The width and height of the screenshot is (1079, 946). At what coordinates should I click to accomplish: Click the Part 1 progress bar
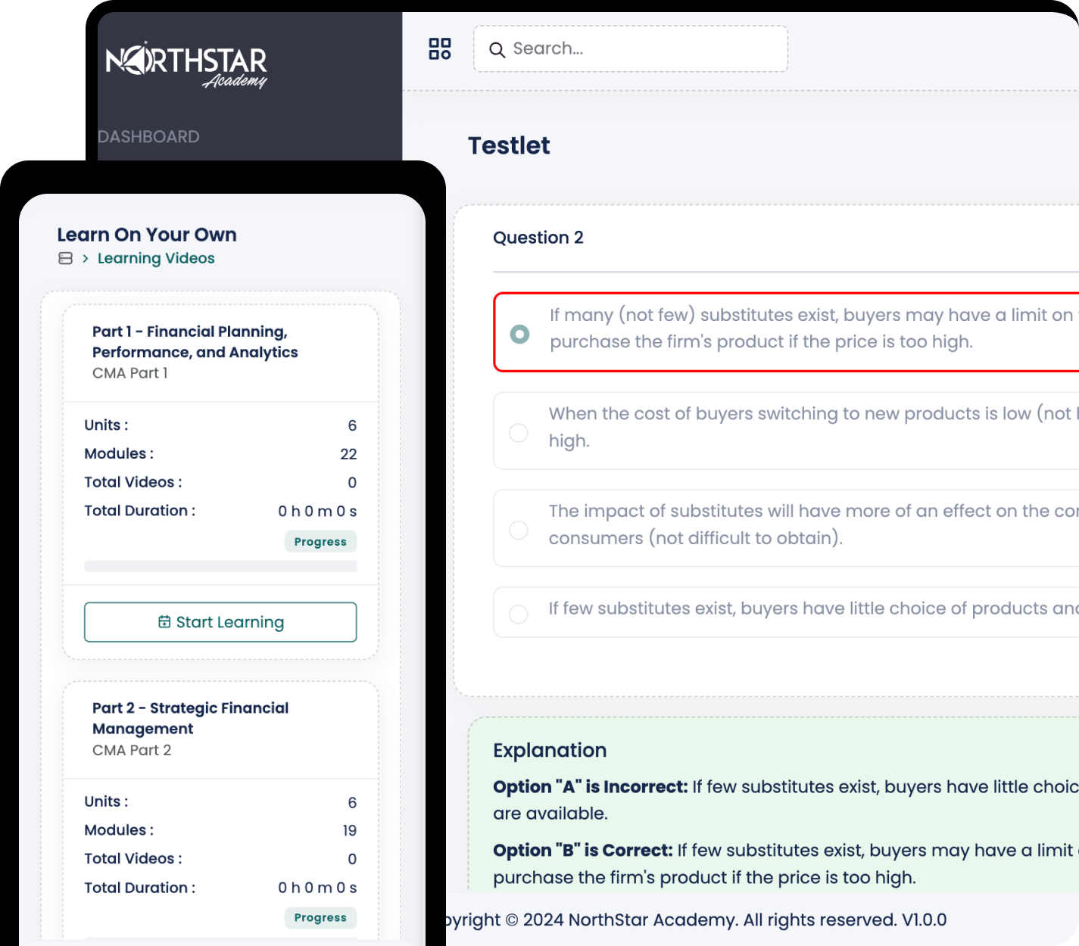[220, 567]
